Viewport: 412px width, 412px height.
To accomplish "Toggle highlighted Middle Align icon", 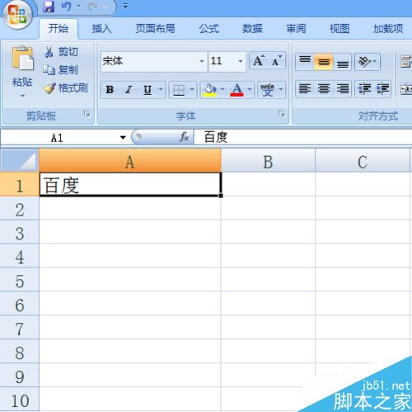I will 324,62.
